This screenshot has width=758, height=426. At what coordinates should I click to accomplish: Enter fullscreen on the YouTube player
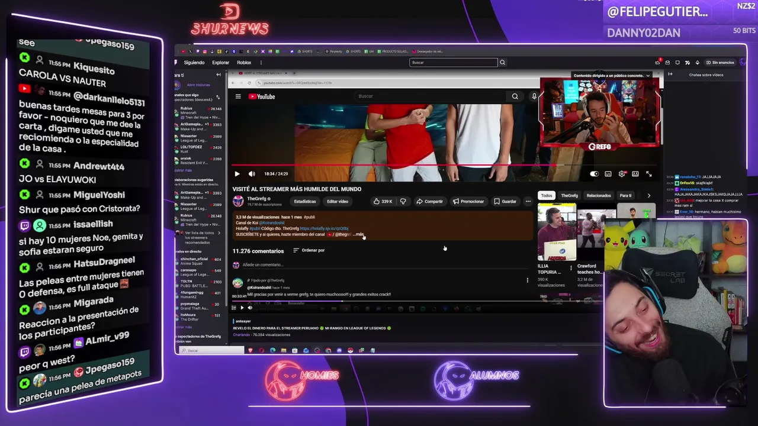point(649,174)
